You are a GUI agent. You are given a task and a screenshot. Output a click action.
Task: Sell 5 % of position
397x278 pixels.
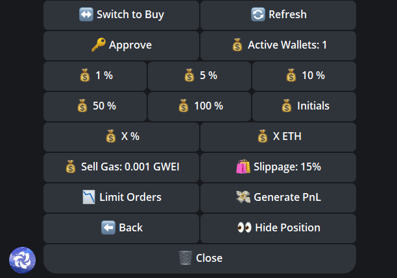pyautogui.click(x=199, y=76)
